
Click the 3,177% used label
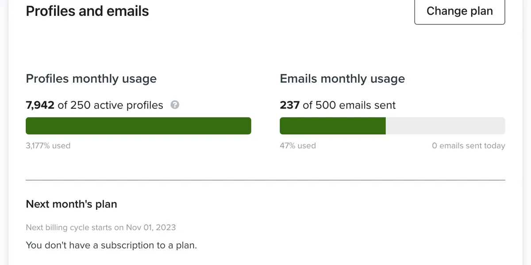(x=48, y=146)
